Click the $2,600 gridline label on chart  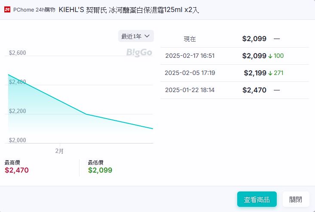(18, 53)
